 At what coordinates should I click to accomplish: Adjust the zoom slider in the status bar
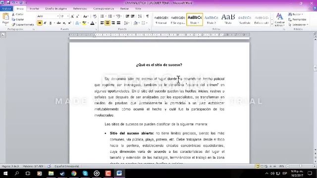[301, 166]
